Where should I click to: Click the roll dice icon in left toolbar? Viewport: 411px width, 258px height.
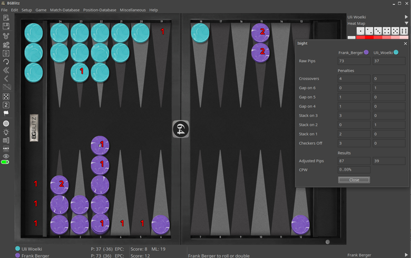[6, 97]
